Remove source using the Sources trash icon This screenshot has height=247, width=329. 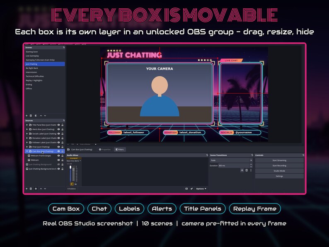[x=31, y=189]
